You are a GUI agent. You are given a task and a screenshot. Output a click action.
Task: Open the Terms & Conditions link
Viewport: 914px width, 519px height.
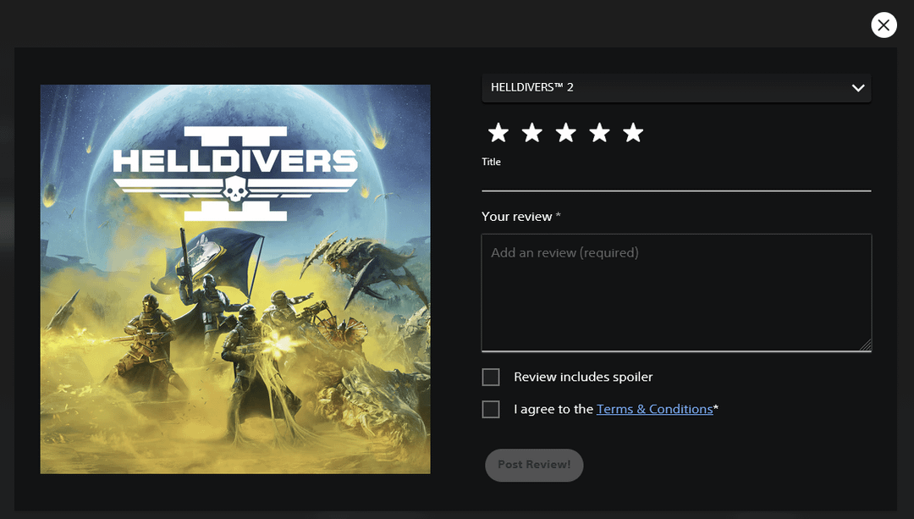(654, 410)
